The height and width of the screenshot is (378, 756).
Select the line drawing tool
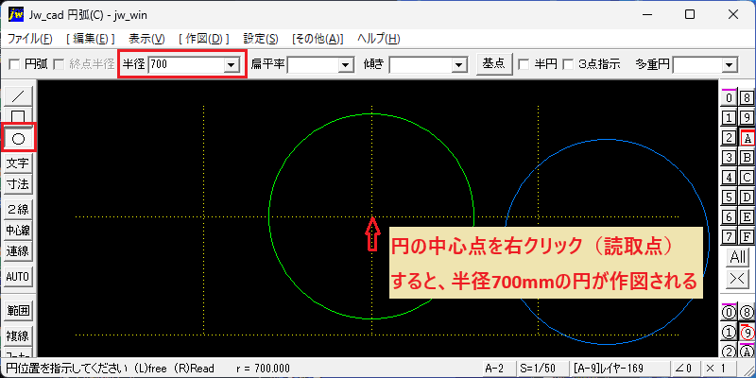[18, 96]
